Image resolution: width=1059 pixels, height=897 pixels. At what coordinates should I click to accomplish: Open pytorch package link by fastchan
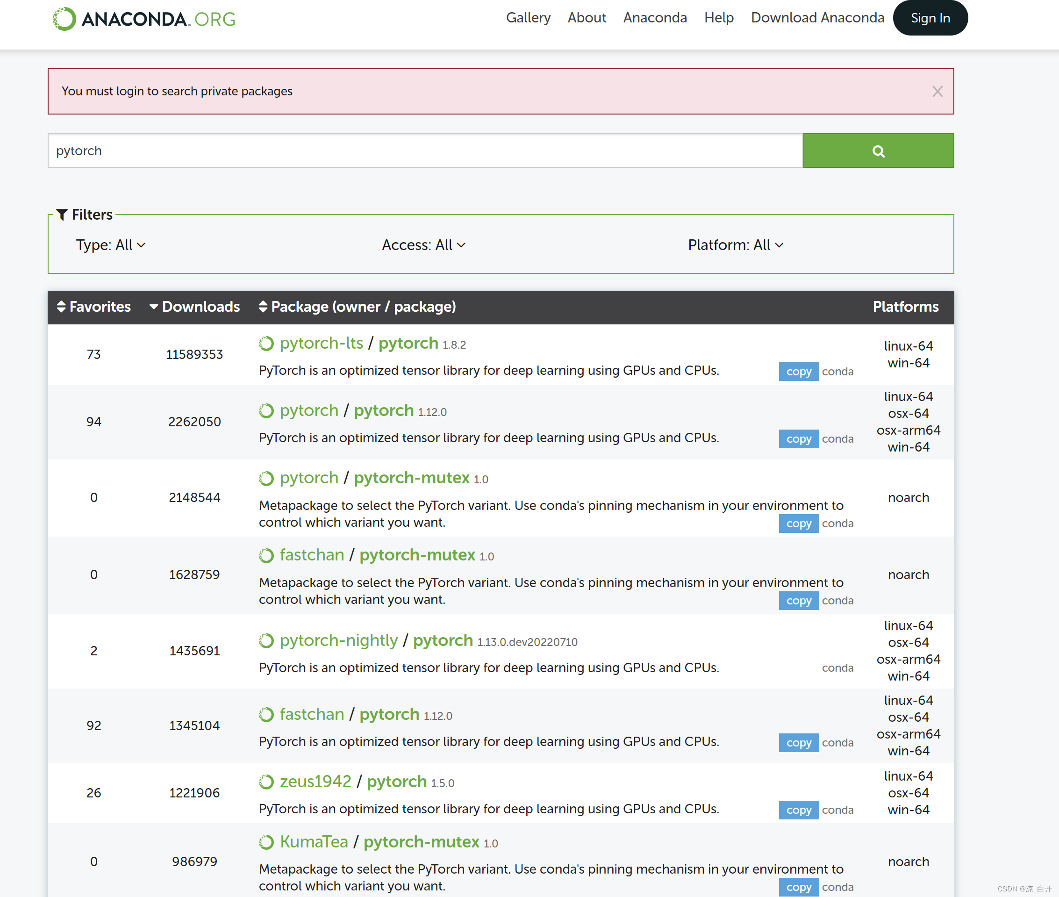pyautogui.click(x=389, y=714)
